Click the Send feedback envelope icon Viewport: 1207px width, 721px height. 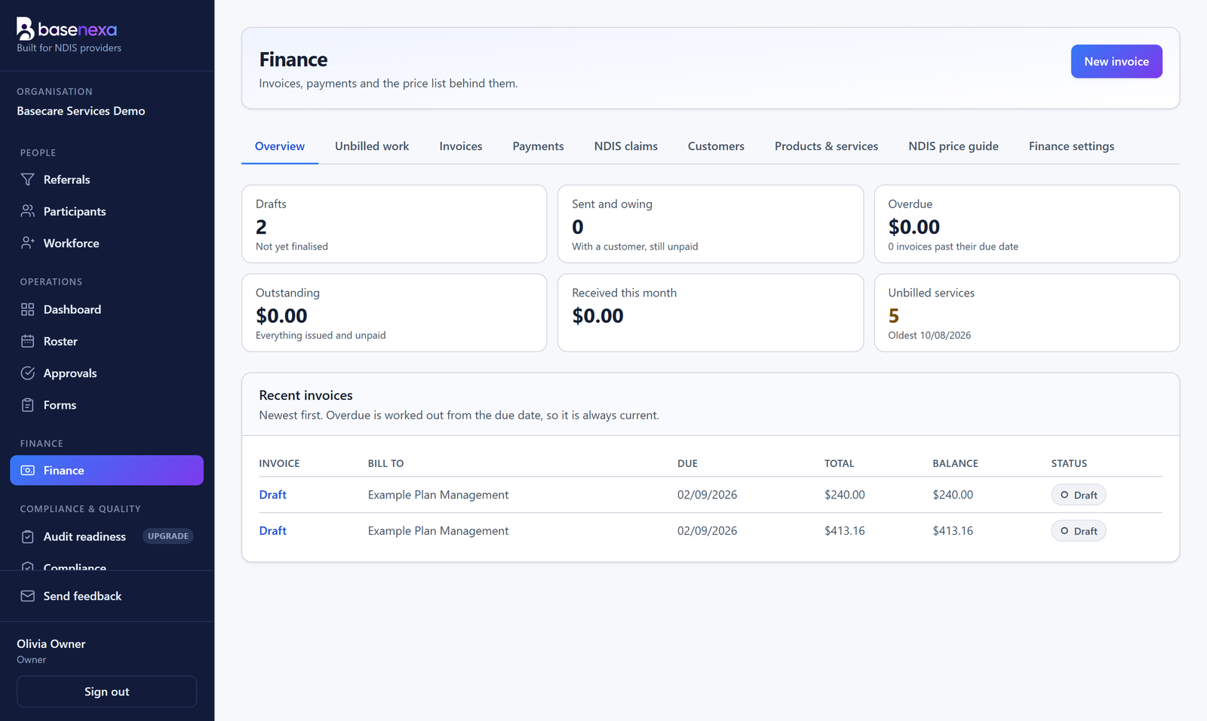point(28,596)
